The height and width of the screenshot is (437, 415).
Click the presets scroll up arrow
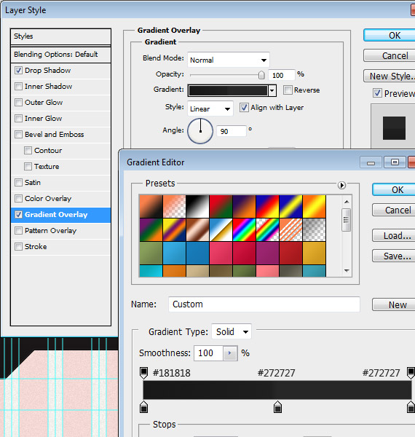click(347, 202)
